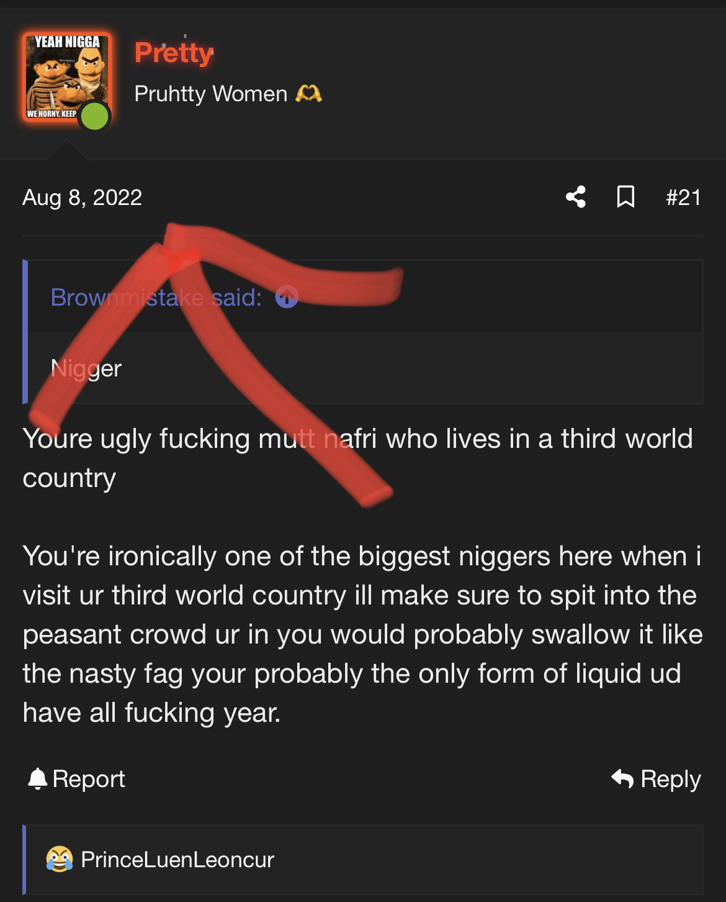Open PrinceLuenLeoncur's profile from the reactions
Image resolution: width=726 pixels, height=902 pixels.
(x=177, y=860)
